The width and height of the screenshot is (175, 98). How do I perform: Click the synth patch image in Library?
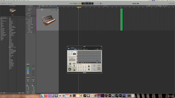pos(13,11)
